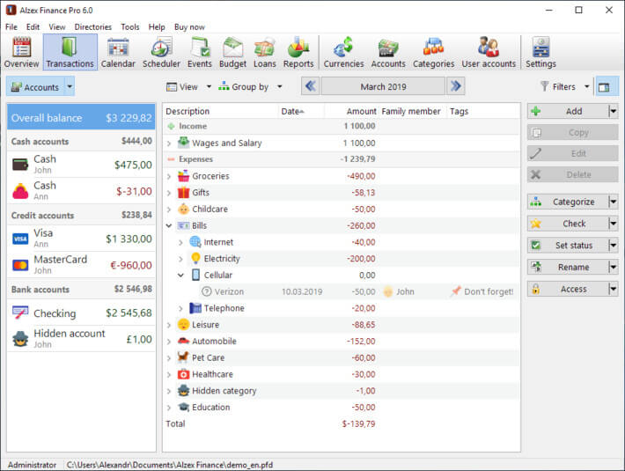This screenshot has height=471, width=625.
Task: Select the Checking bank account
Action: pyautogui.click(x=81, y=313)
